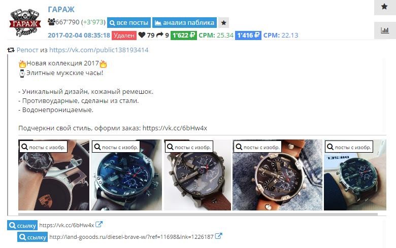Click the heart likes icon
This screenshot has height=248, width=396.
142,35
